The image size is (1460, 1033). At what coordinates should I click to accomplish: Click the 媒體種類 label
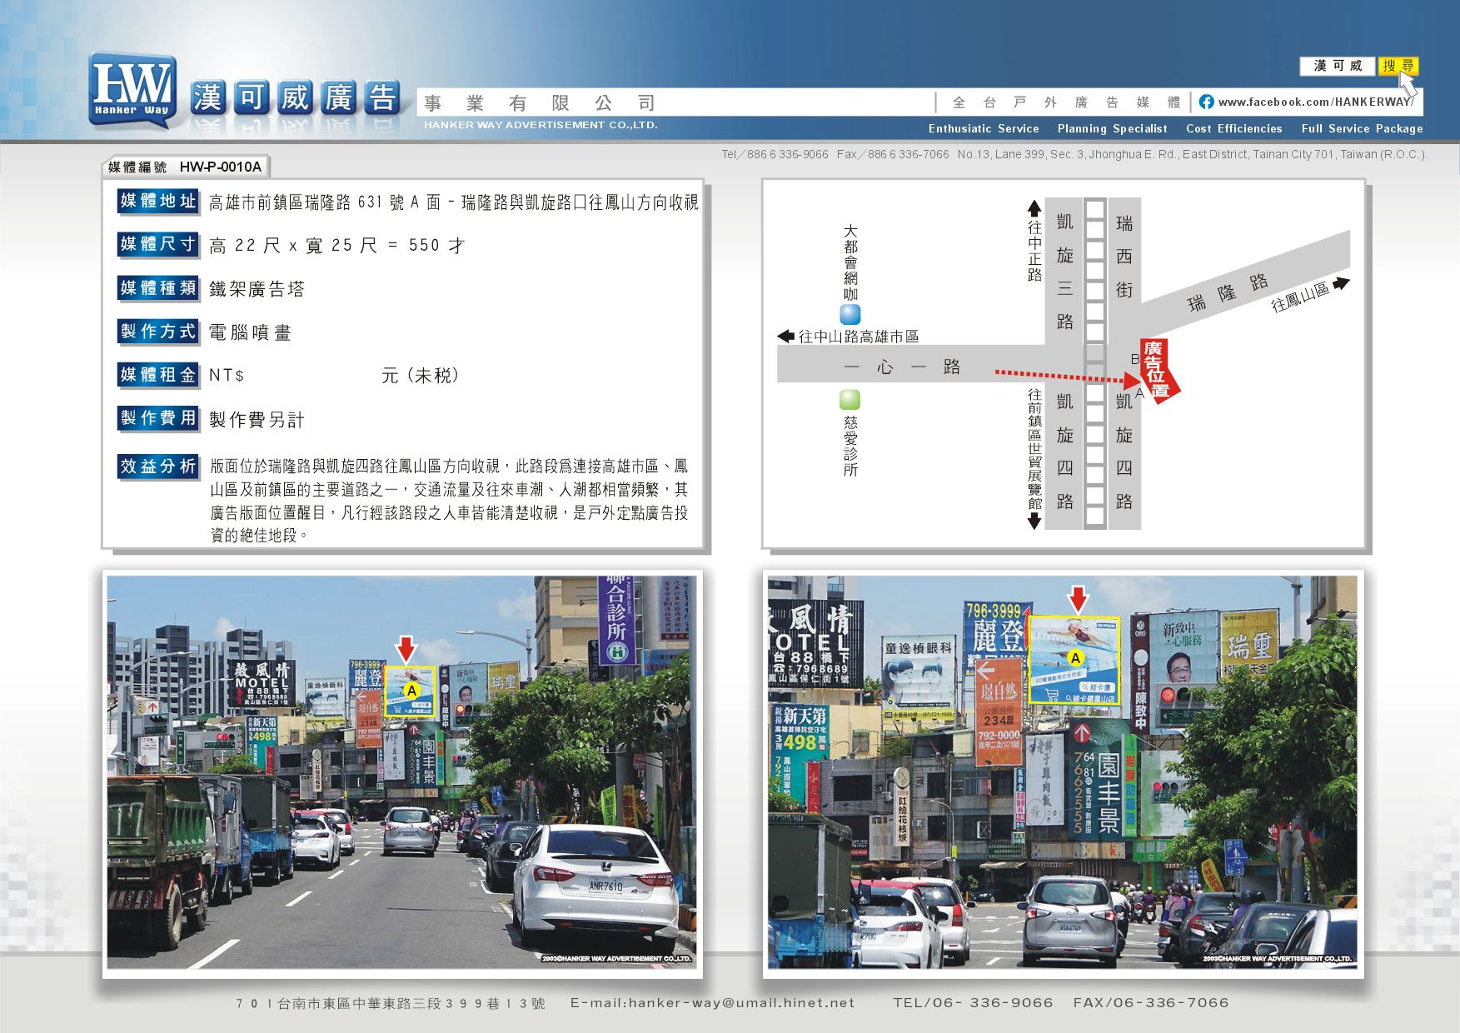[x=158, y=287]
